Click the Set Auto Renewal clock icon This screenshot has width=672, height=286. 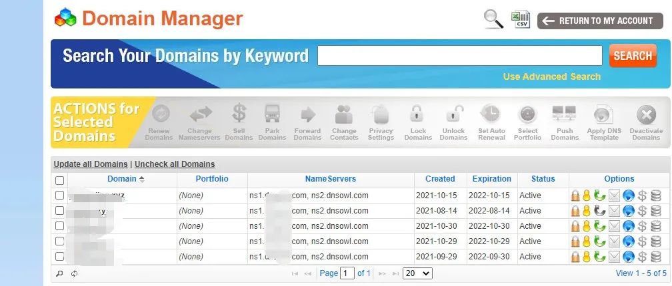pos(491,114)
